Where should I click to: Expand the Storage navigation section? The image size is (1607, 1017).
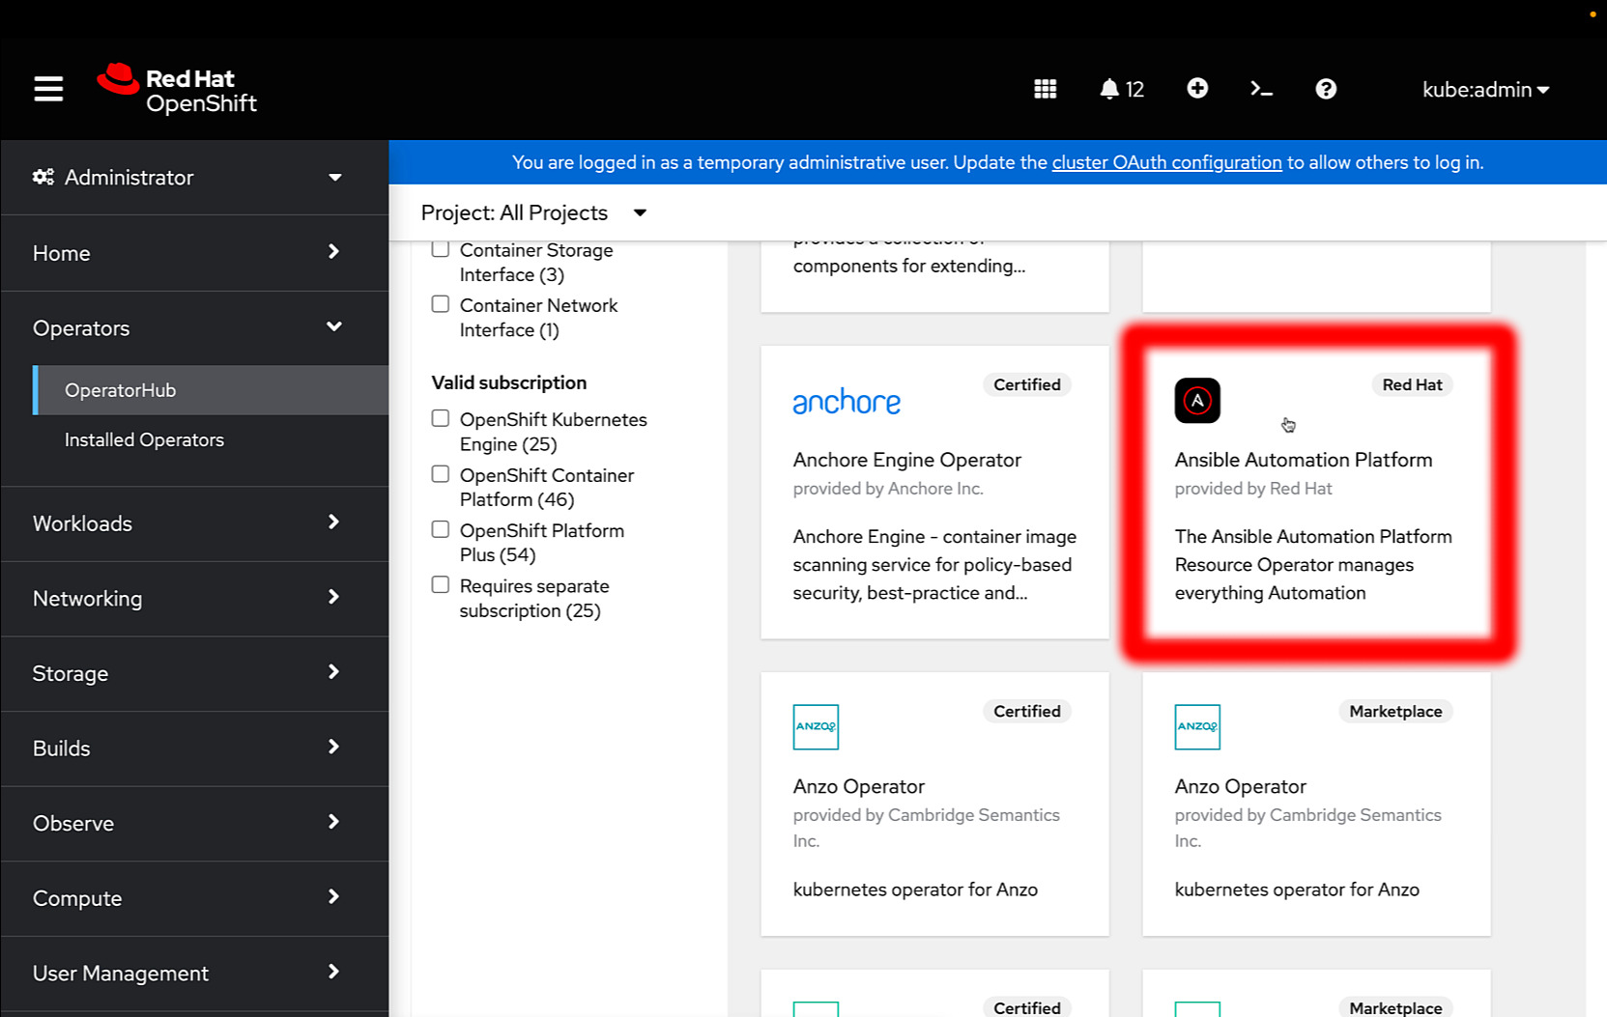194,673
